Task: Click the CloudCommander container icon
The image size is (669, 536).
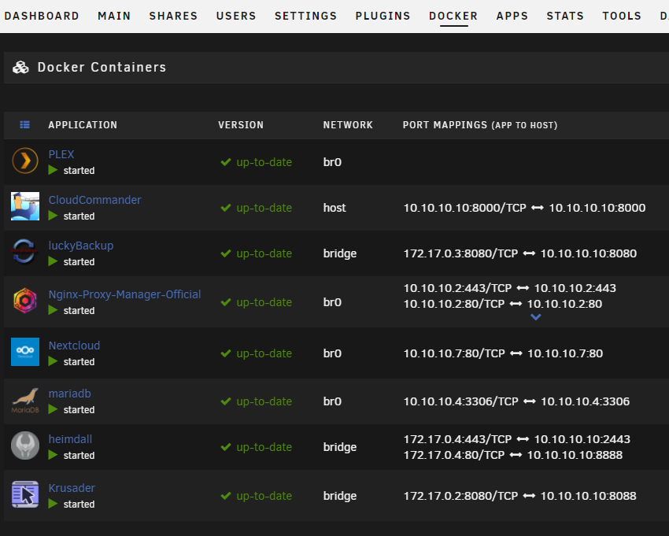Action: coord(24,206)
